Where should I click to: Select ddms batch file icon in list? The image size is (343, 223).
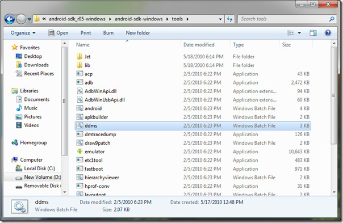click(80, 125)
